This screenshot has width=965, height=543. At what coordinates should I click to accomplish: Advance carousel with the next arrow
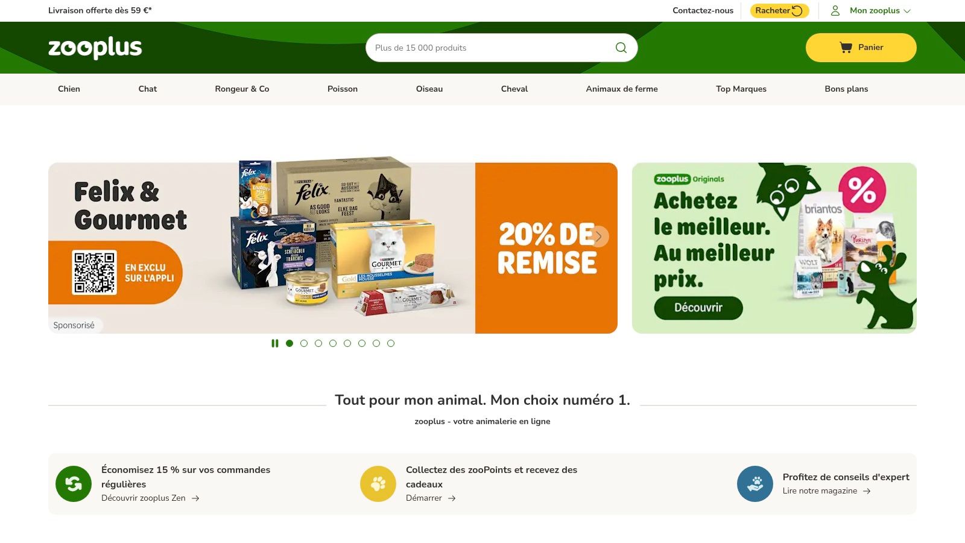[599, 237]
